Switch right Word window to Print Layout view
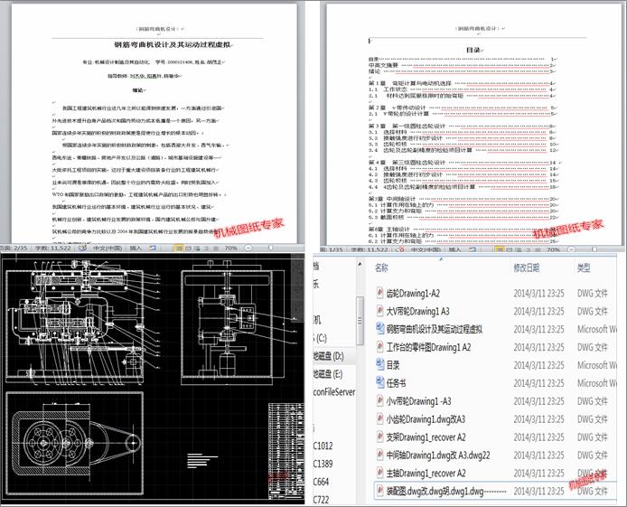The image size is (627, 507). pyautogui.click(x=500, y=249)
